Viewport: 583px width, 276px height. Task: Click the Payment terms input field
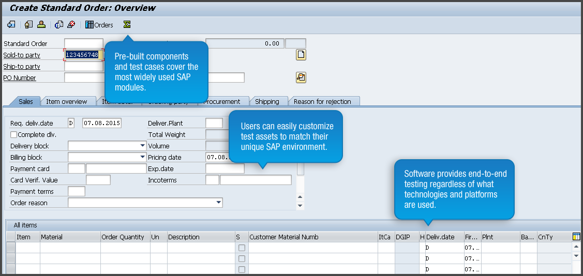tap(77, 192)
